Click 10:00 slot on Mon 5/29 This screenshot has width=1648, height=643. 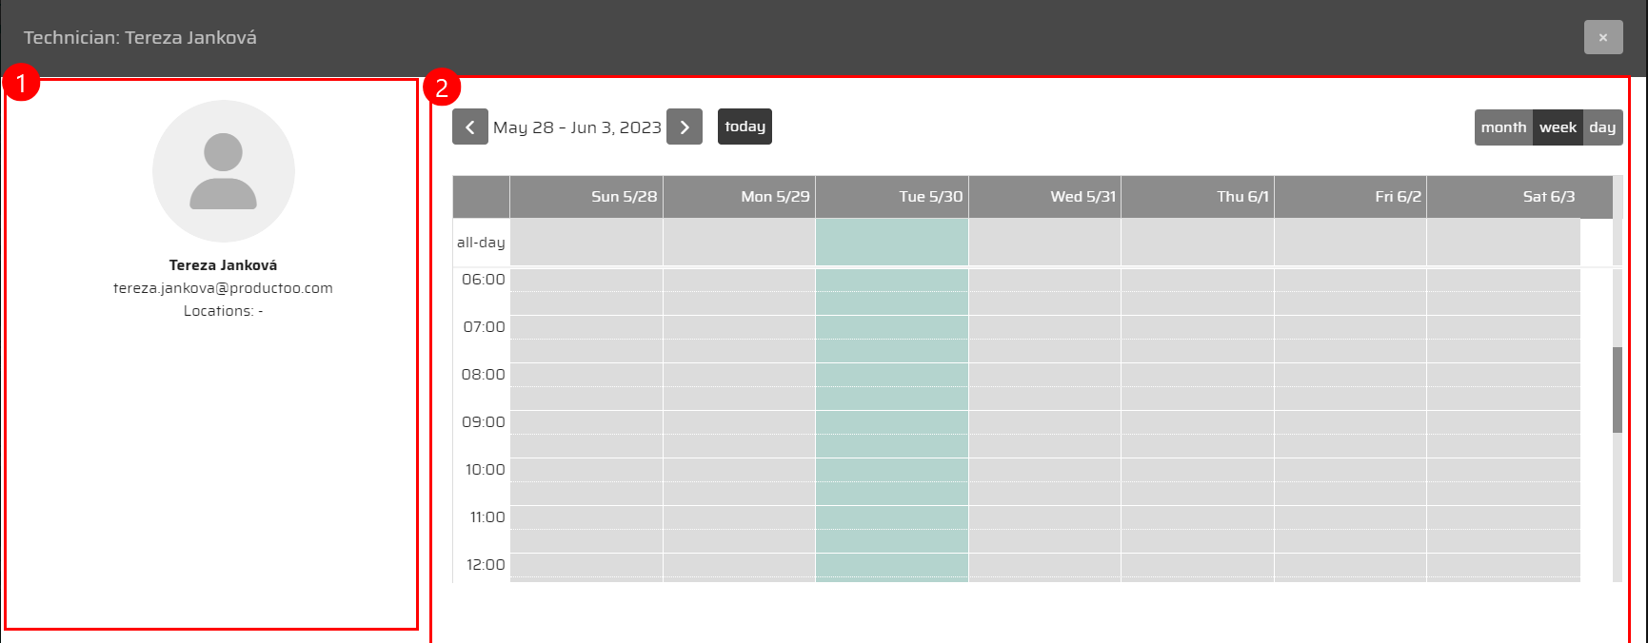point(739,470)
